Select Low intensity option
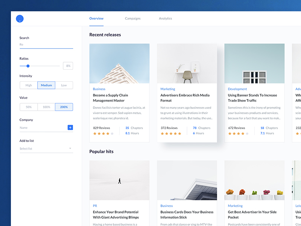Screen dimensions: 301x226 click(x=64, y=86)
